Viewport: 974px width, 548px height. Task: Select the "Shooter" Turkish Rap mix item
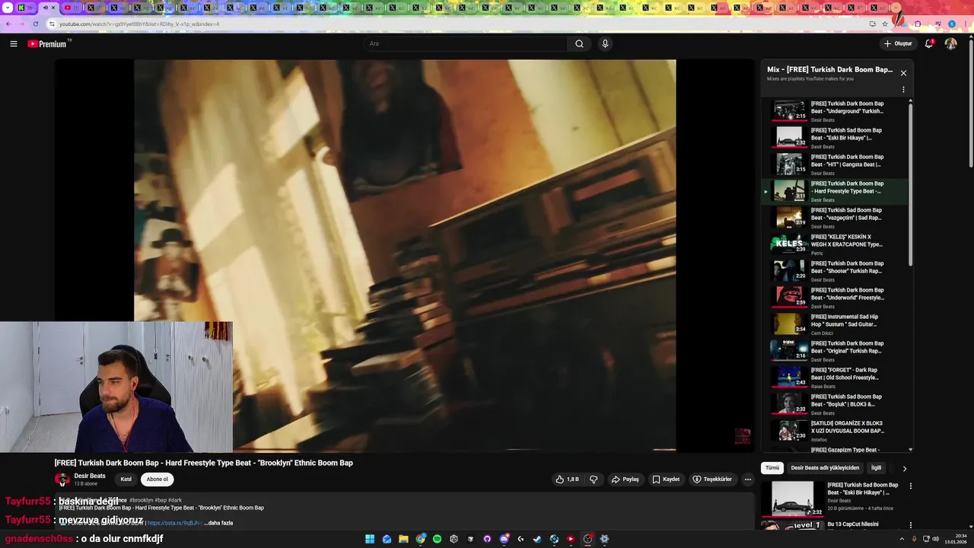click(835, 270)
